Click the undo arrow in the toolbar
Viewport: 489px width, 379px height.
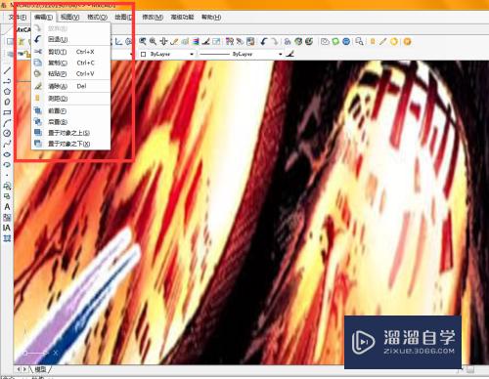tap(264, 41)
